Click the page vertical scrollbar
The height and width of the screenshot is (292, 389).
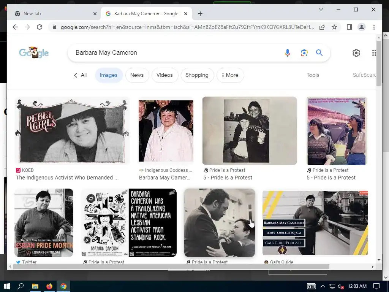[x=379, y=63]
